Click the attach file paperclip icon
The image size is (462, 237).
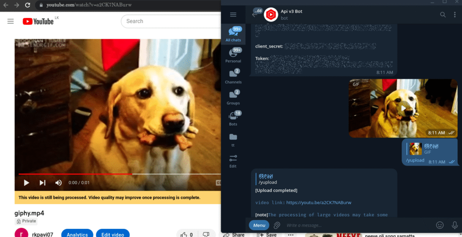click(277, 225)
